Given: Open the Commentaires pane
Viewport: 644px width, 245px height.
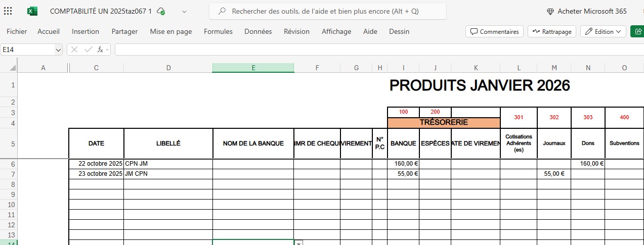Looking at the screenshot, I should (494, 31).
